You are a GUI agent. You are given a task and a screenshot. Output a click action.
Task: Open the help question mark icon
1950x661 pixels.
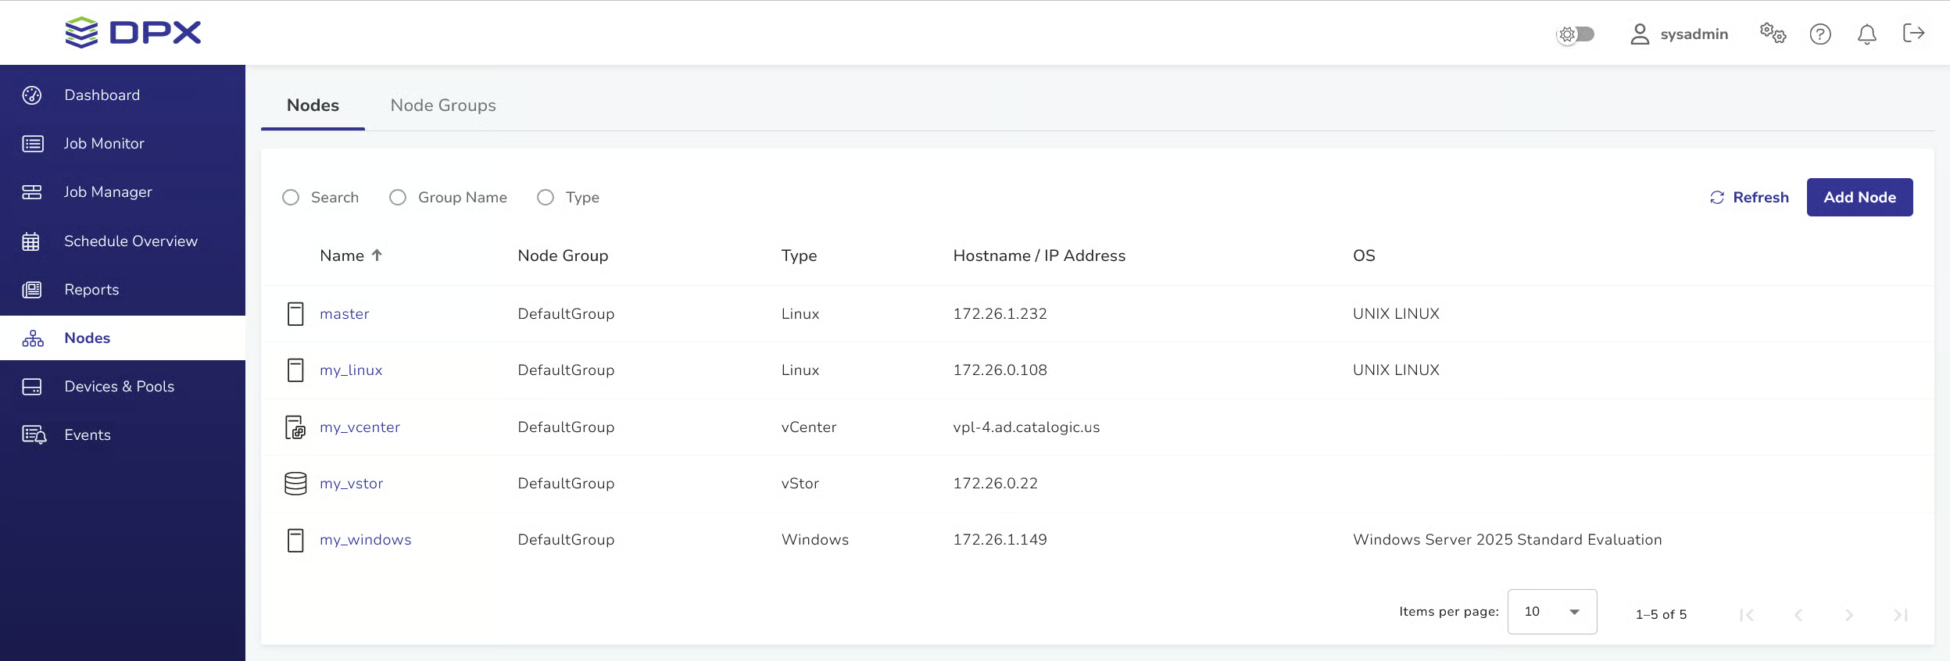point(1820,34)
